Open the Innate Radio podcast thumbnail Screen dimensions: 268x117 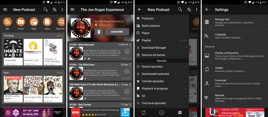click(x=13, y=48)
